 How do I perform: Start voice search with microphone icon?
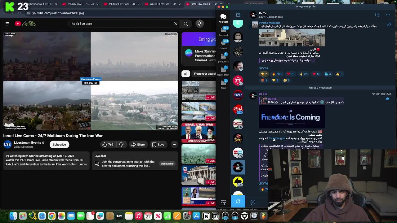(x=200, y=24)
